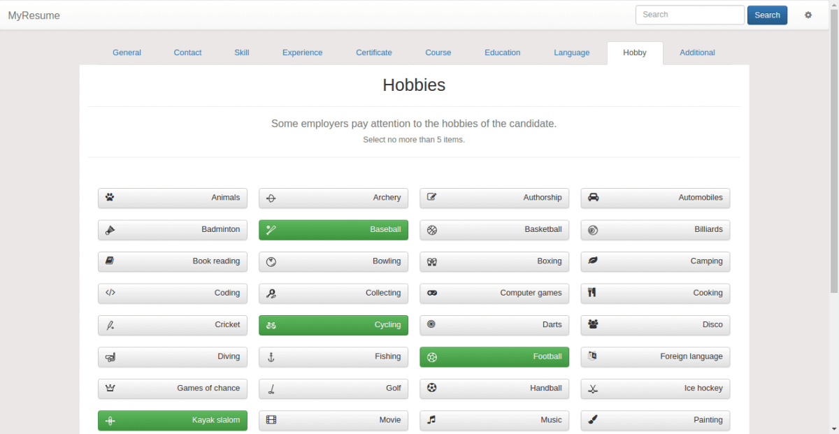Click the text 'Select no more than 5 items.'
839x434 pixels.
coord(414,140)
